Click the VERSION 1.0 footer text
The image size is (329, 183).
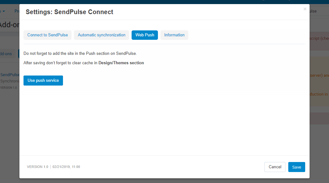(38, 167)
